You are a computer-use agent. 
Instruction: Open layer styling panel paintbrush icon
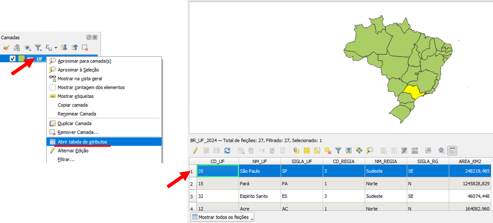pyautogui.click(x=6, y=48)
